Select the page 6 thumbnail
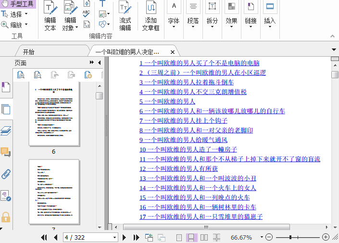 [54, 114]
